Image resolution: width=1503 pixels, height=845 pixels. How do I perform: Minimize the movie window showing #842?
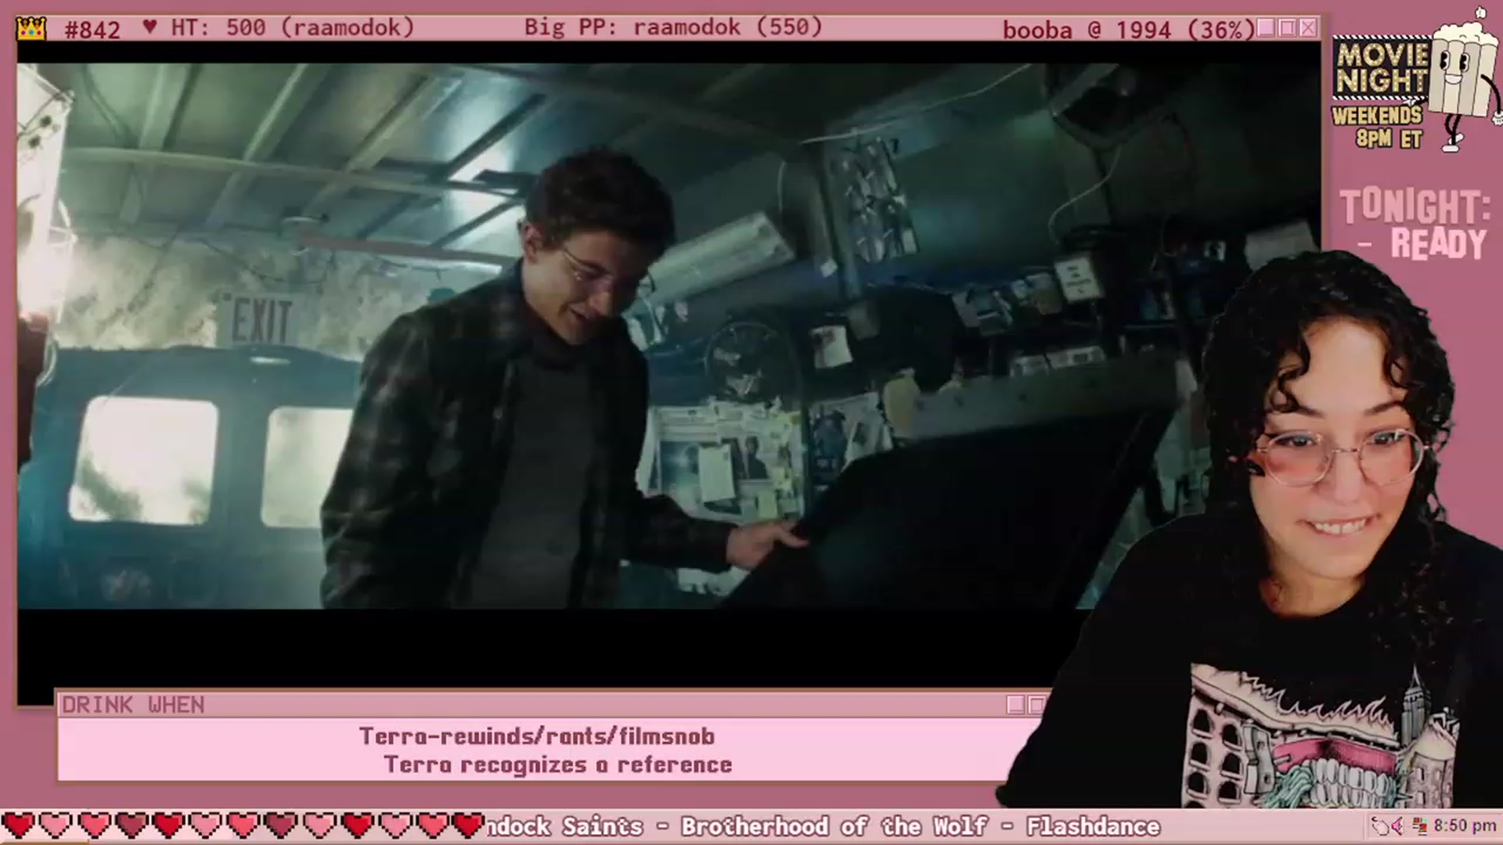coord(1266,28)
